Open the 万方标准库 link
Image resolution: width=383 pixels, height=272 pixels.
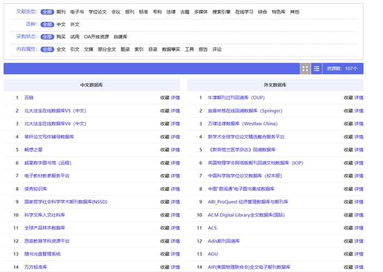[35, 267]
